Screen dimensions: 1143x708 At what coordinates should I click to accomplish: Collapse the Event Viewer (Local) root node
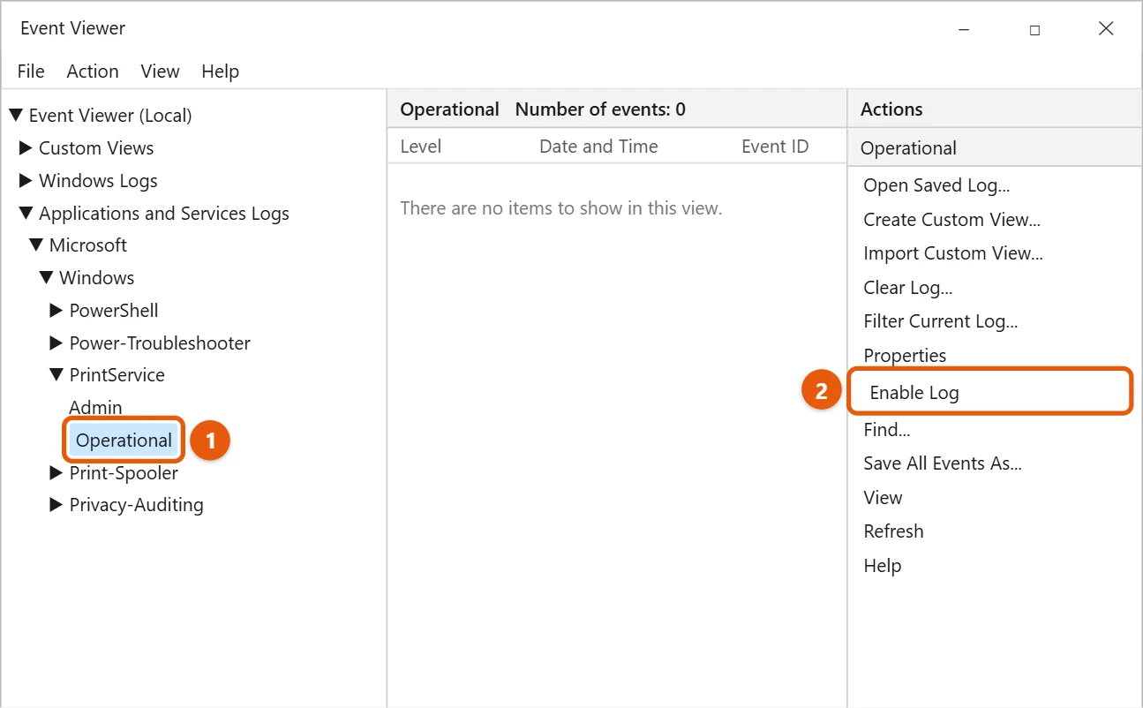[16, 116]
